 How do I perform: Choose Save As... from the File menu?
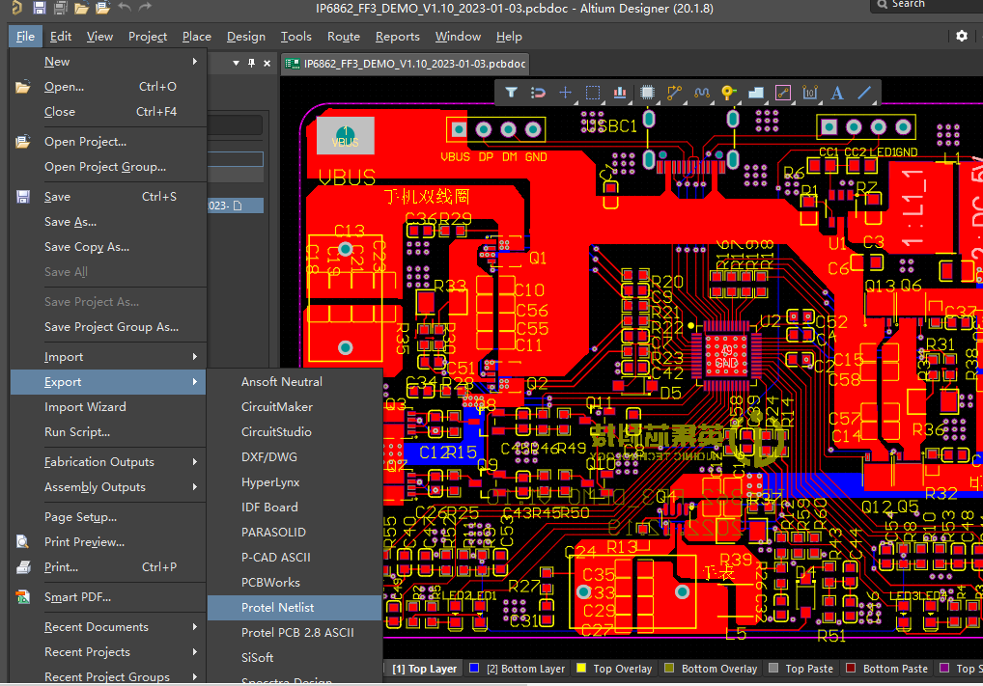pos(108,222)
